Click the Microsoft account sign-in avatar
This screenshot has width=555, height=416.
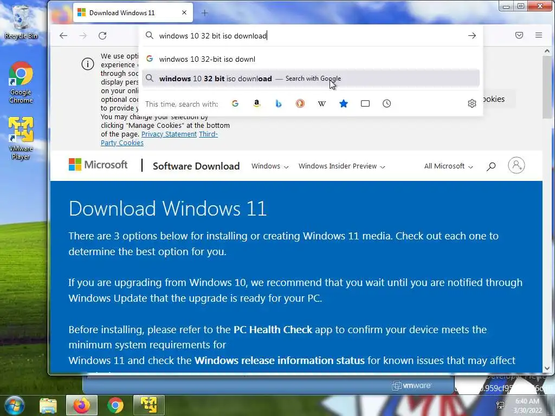point(517,165)
